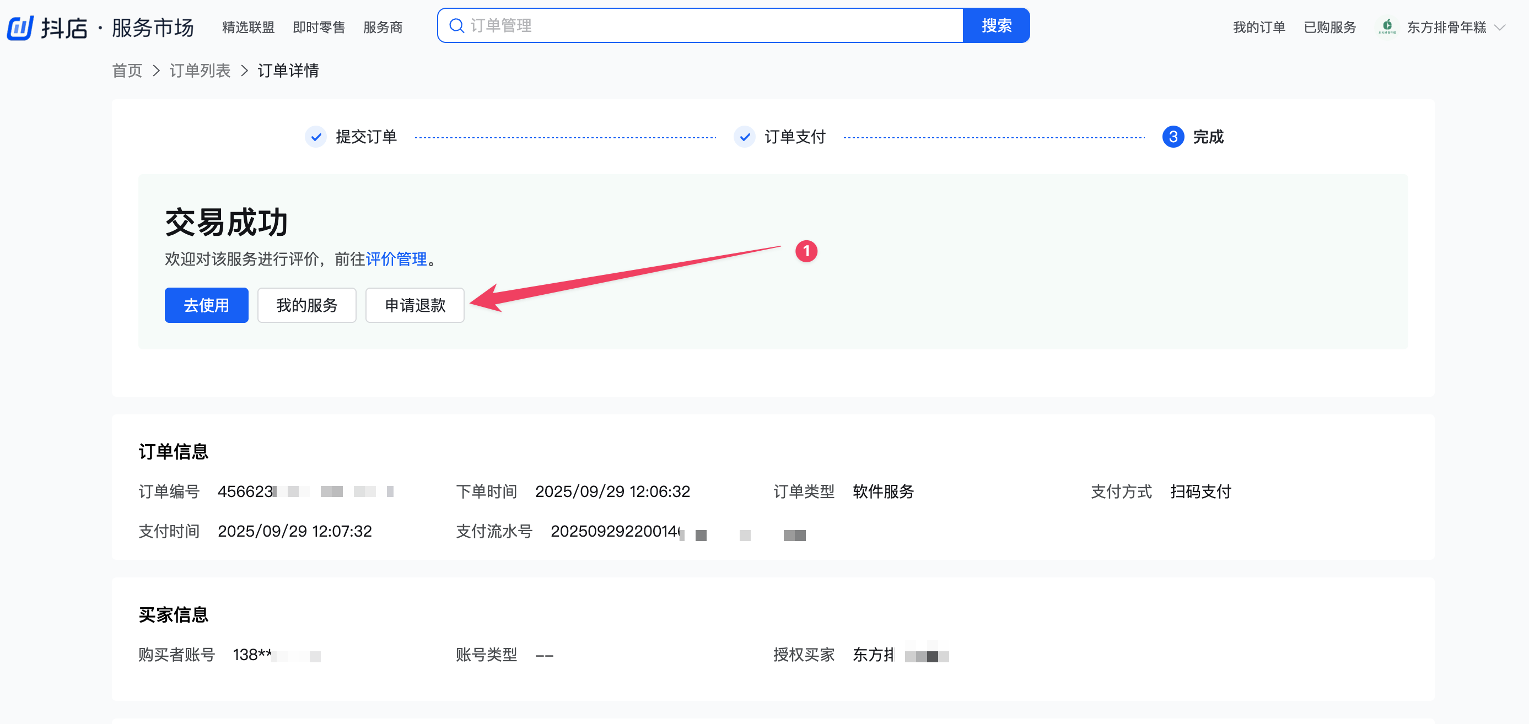
Task: Open 已购服务 in header
Action: pos(1329,28)
